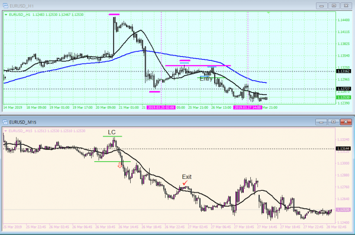Select the magenta line above the H1 price spike
This screenshot has width=355, height=235.
[114, 14]
